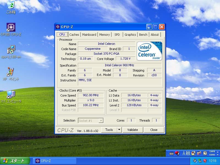Image resolution: width=220 pixels, height=165 pixels.
Task: Click the Specification Intel Celeron 900 MHz
Action: 120,65
